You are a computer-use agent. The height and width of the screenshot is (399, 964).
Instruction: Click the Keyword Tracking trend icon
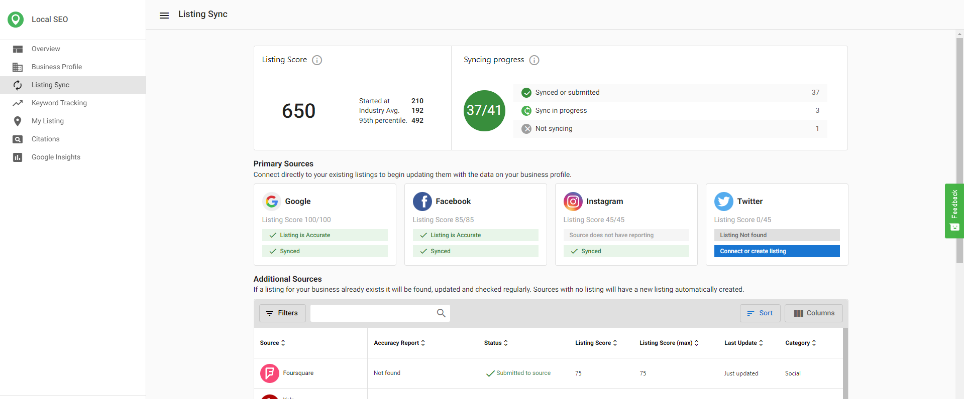18,103
